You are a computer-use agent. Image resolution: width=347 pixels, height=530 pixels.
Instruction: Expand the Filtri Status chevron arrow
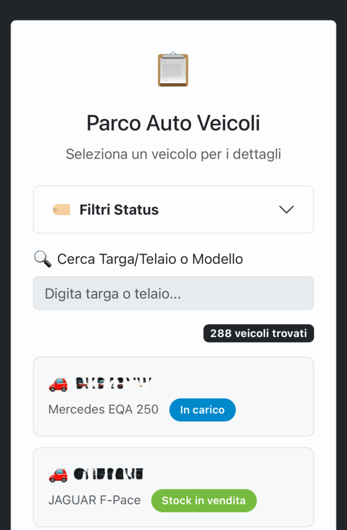click(286, 210)
